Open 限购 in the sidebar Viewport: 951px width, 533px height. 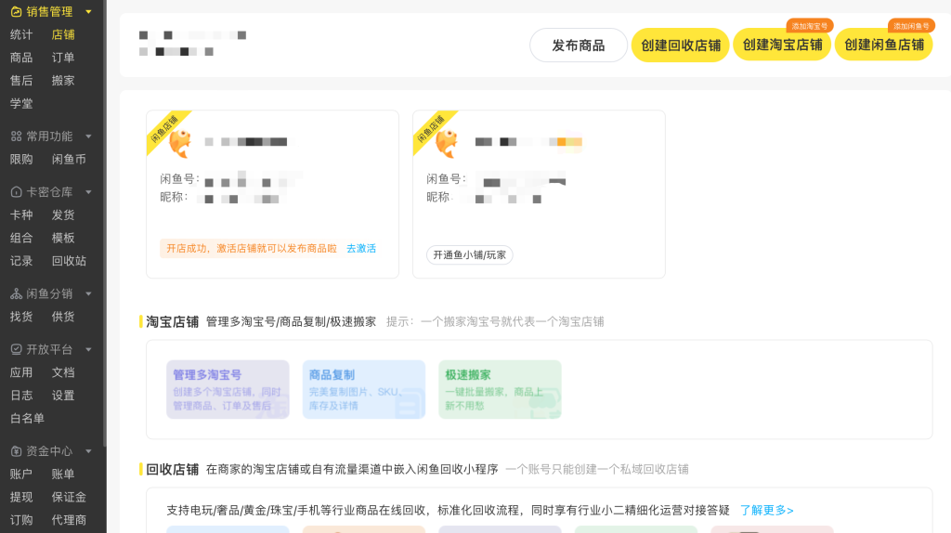pyautogui.click(x=21, y=160)
